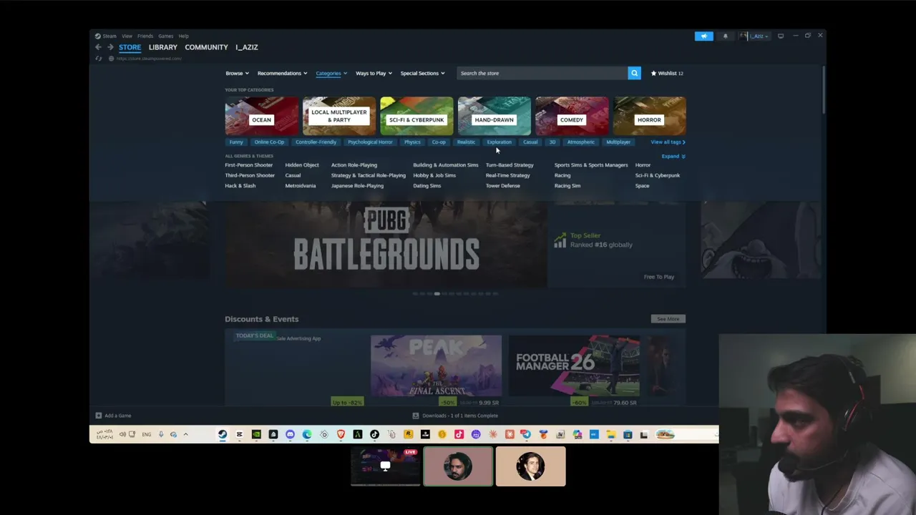Expand the All Genres & Themes list
Screen dimensions: 916x515
(673, 156)
